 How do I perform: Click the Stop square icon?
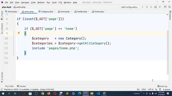pyautogui.click(x=160, y=7)
